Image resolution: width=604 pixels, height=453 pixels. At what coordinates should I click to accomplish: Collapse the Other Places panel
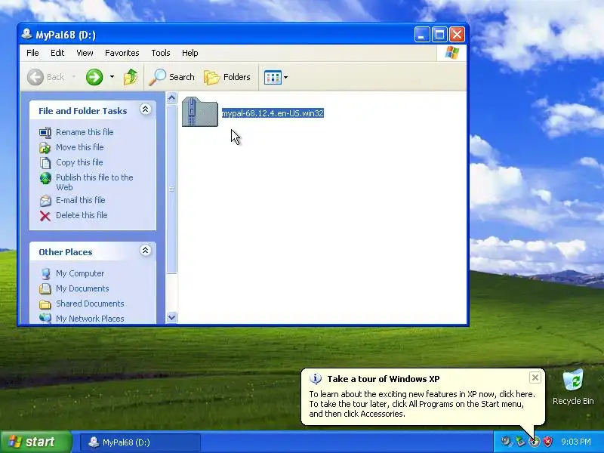tap(145, 251)
